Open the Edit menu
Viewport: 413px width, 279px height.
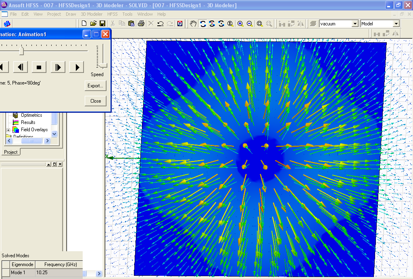point(25,14)
